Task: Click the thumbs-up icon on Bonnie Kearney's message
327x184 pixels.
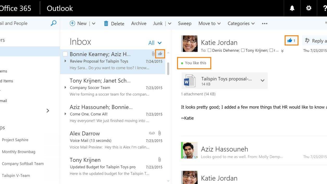Action: point(160,54)
